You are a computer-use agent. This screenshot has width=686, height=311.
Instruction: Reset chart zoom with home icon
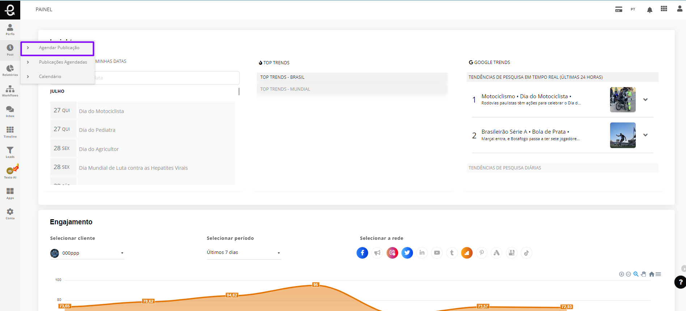[x=652, y=274]
